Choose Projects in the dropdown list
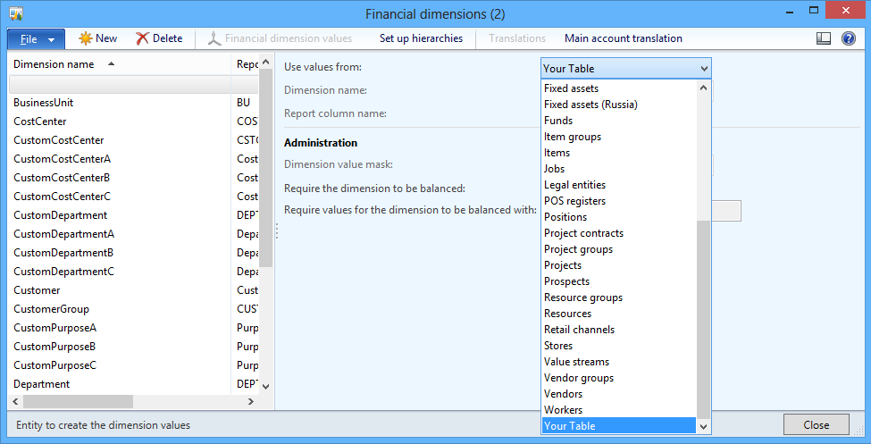 [x=563, y=265]
